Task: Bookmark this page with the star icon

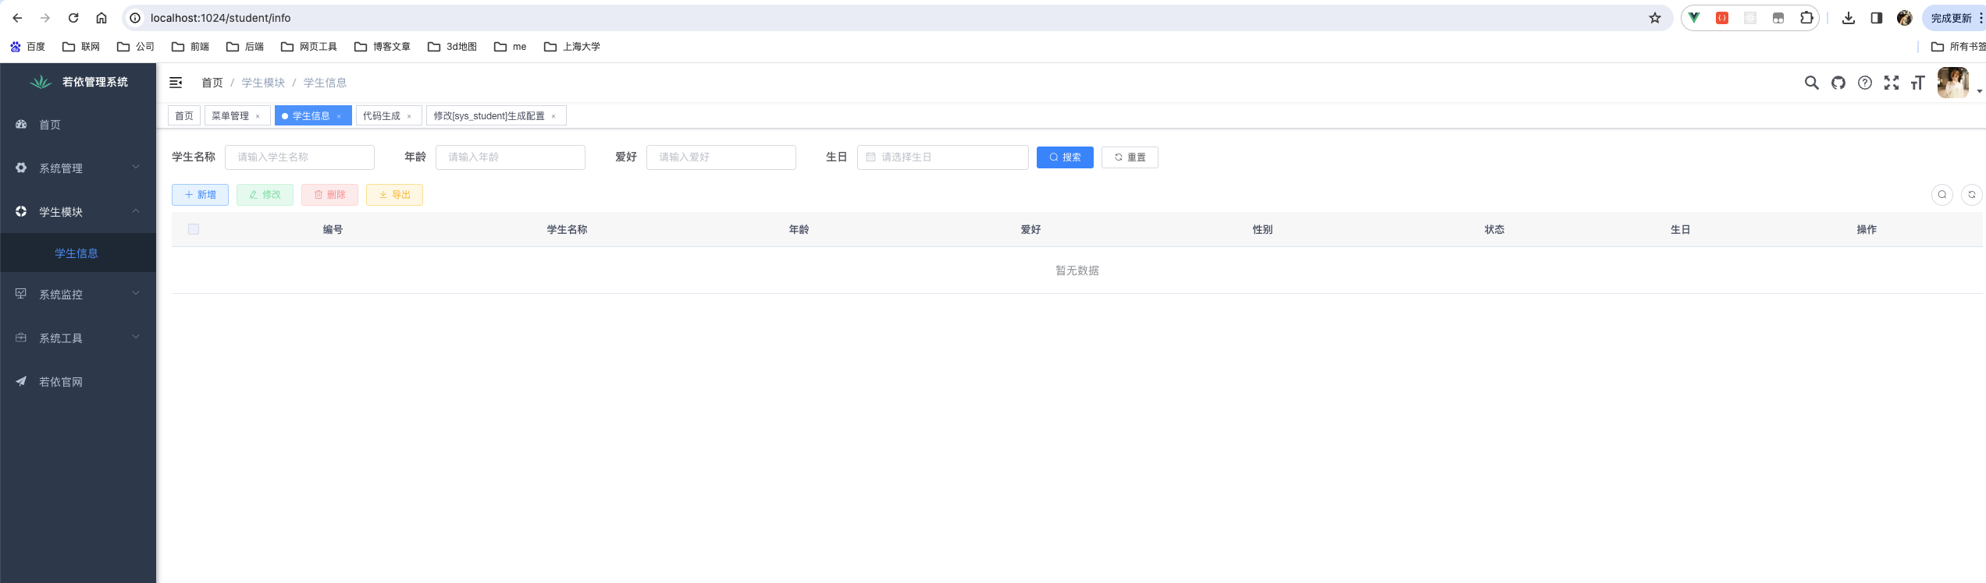Action: [1655, 18]
